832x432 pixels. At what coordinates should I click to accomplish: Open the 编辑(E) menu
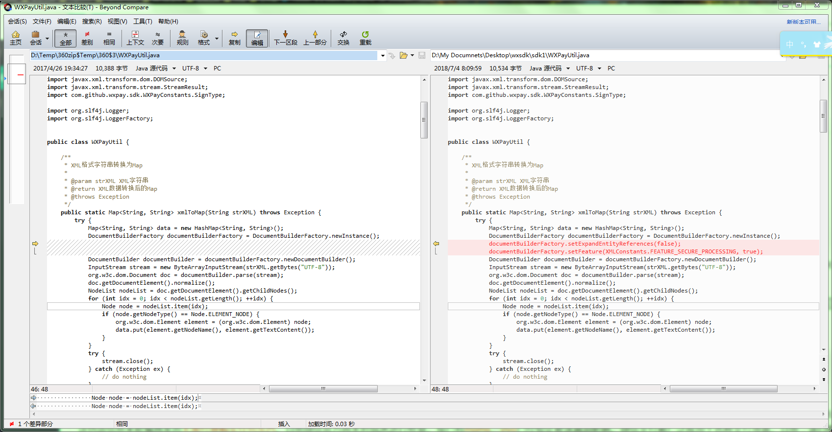point(67,22)
